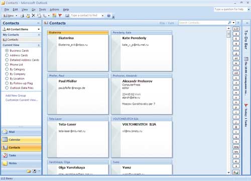Collapse the Contacts navigation pane

(38, 23)
